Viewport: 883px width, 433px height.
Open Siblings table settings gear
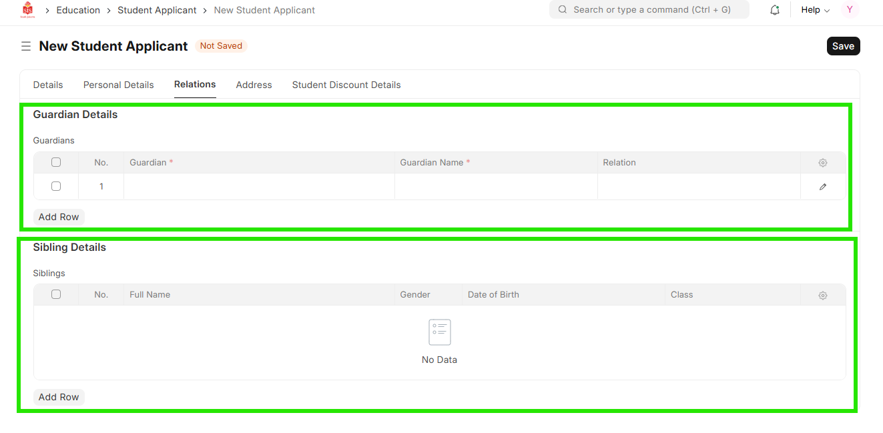(x=822, y=295)
